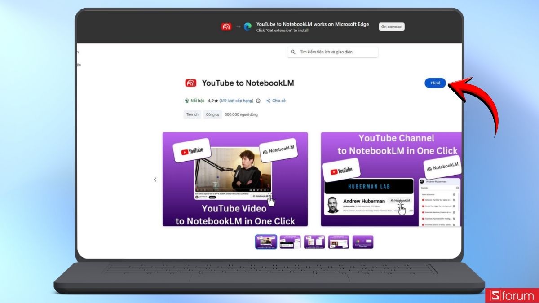
Task: Click the Get extension button
Action: coord(392,26)
